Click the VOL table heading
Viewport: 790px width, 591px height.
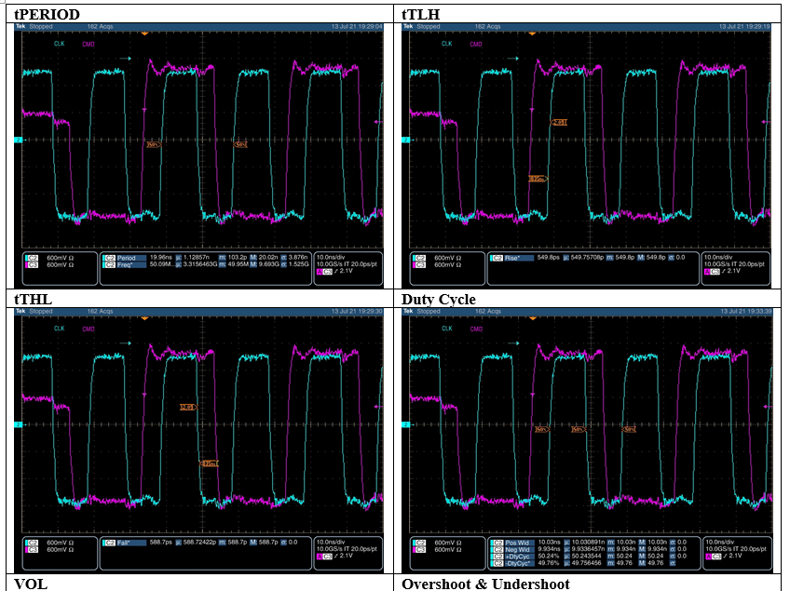point(31,584)
